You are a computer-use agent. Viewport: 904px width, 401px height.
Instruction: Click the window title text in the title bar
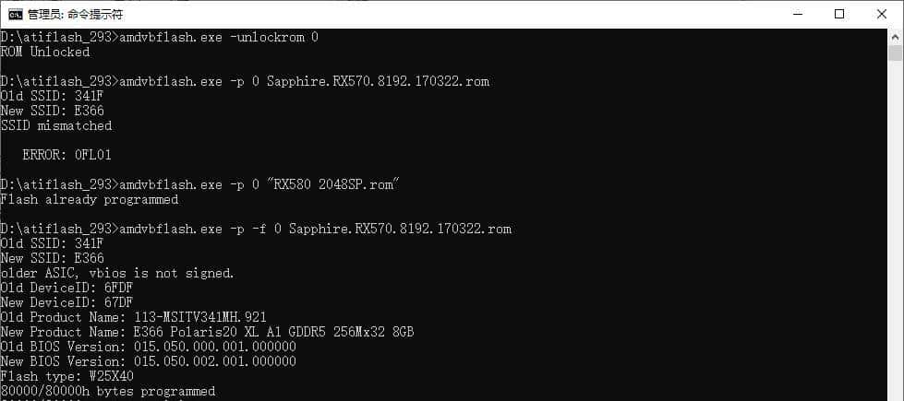(x=75, y=15)
